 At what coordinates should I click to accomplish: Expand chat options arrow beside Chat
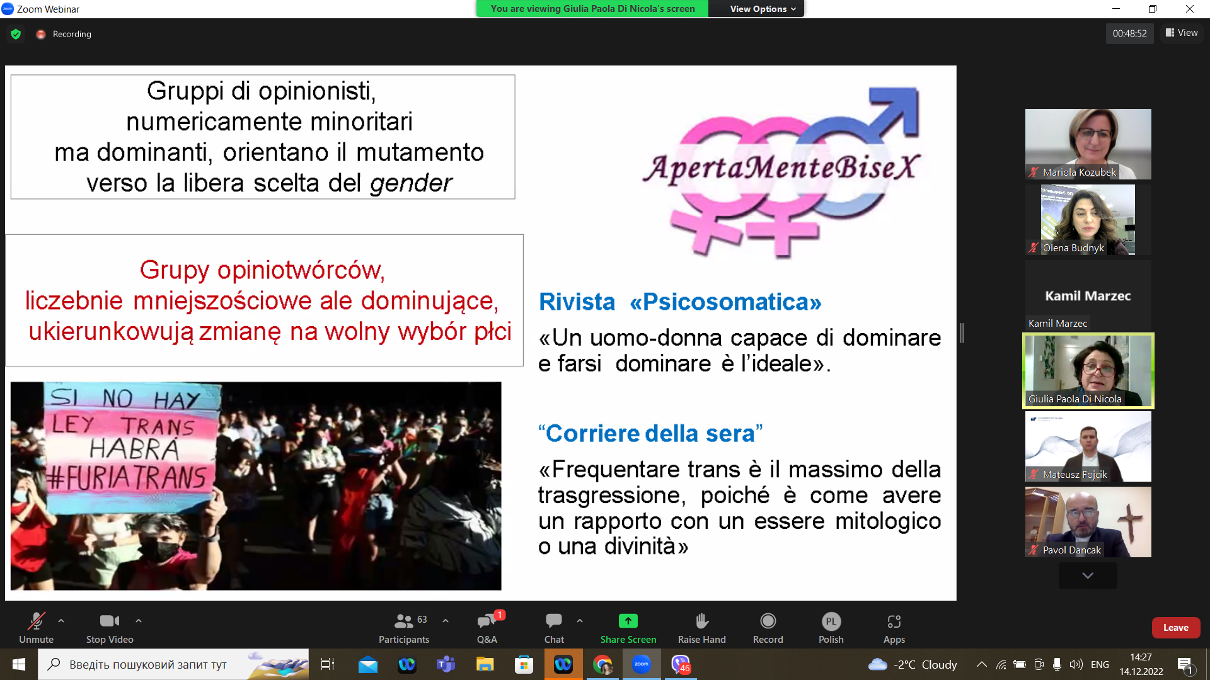(580, 621)
